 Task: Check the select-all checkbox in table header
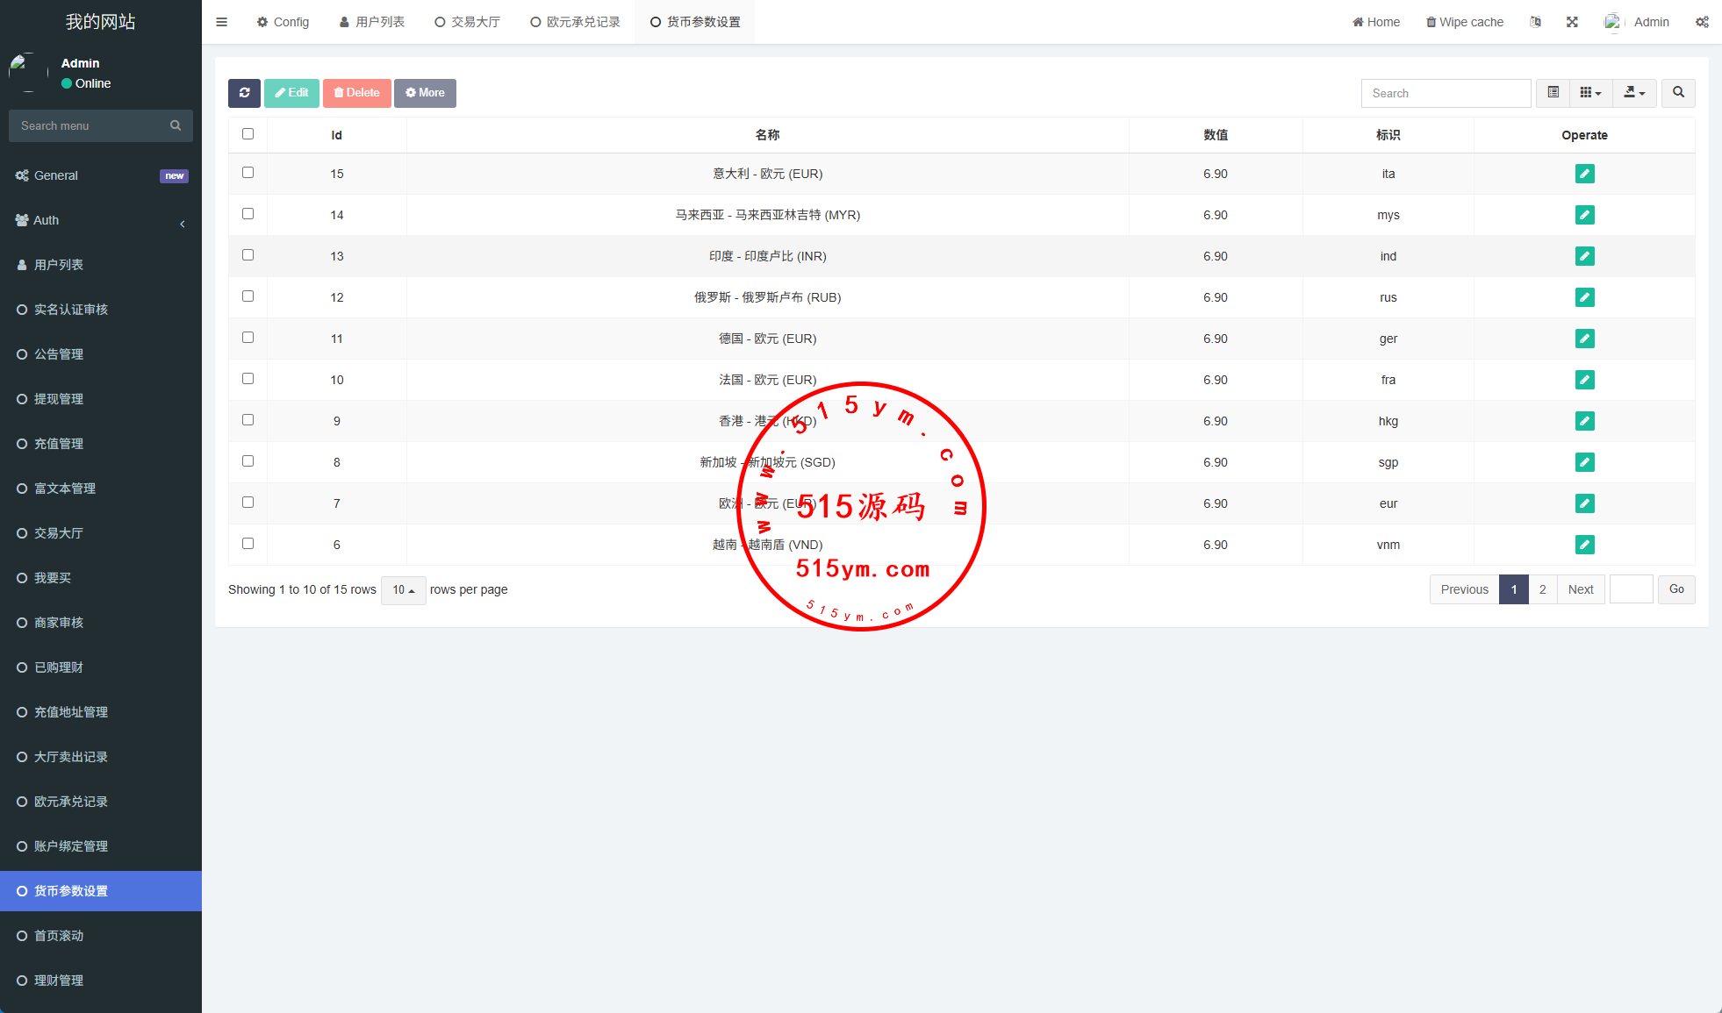click(x=248, y=134)
